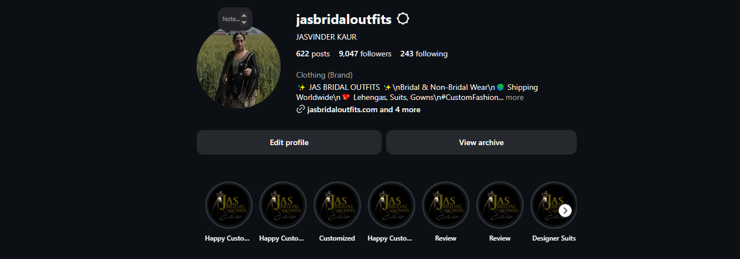This screenshot has width=740, height=259.
Task: Click the up arrow in the Note bubble
Action: click(244, 16)
